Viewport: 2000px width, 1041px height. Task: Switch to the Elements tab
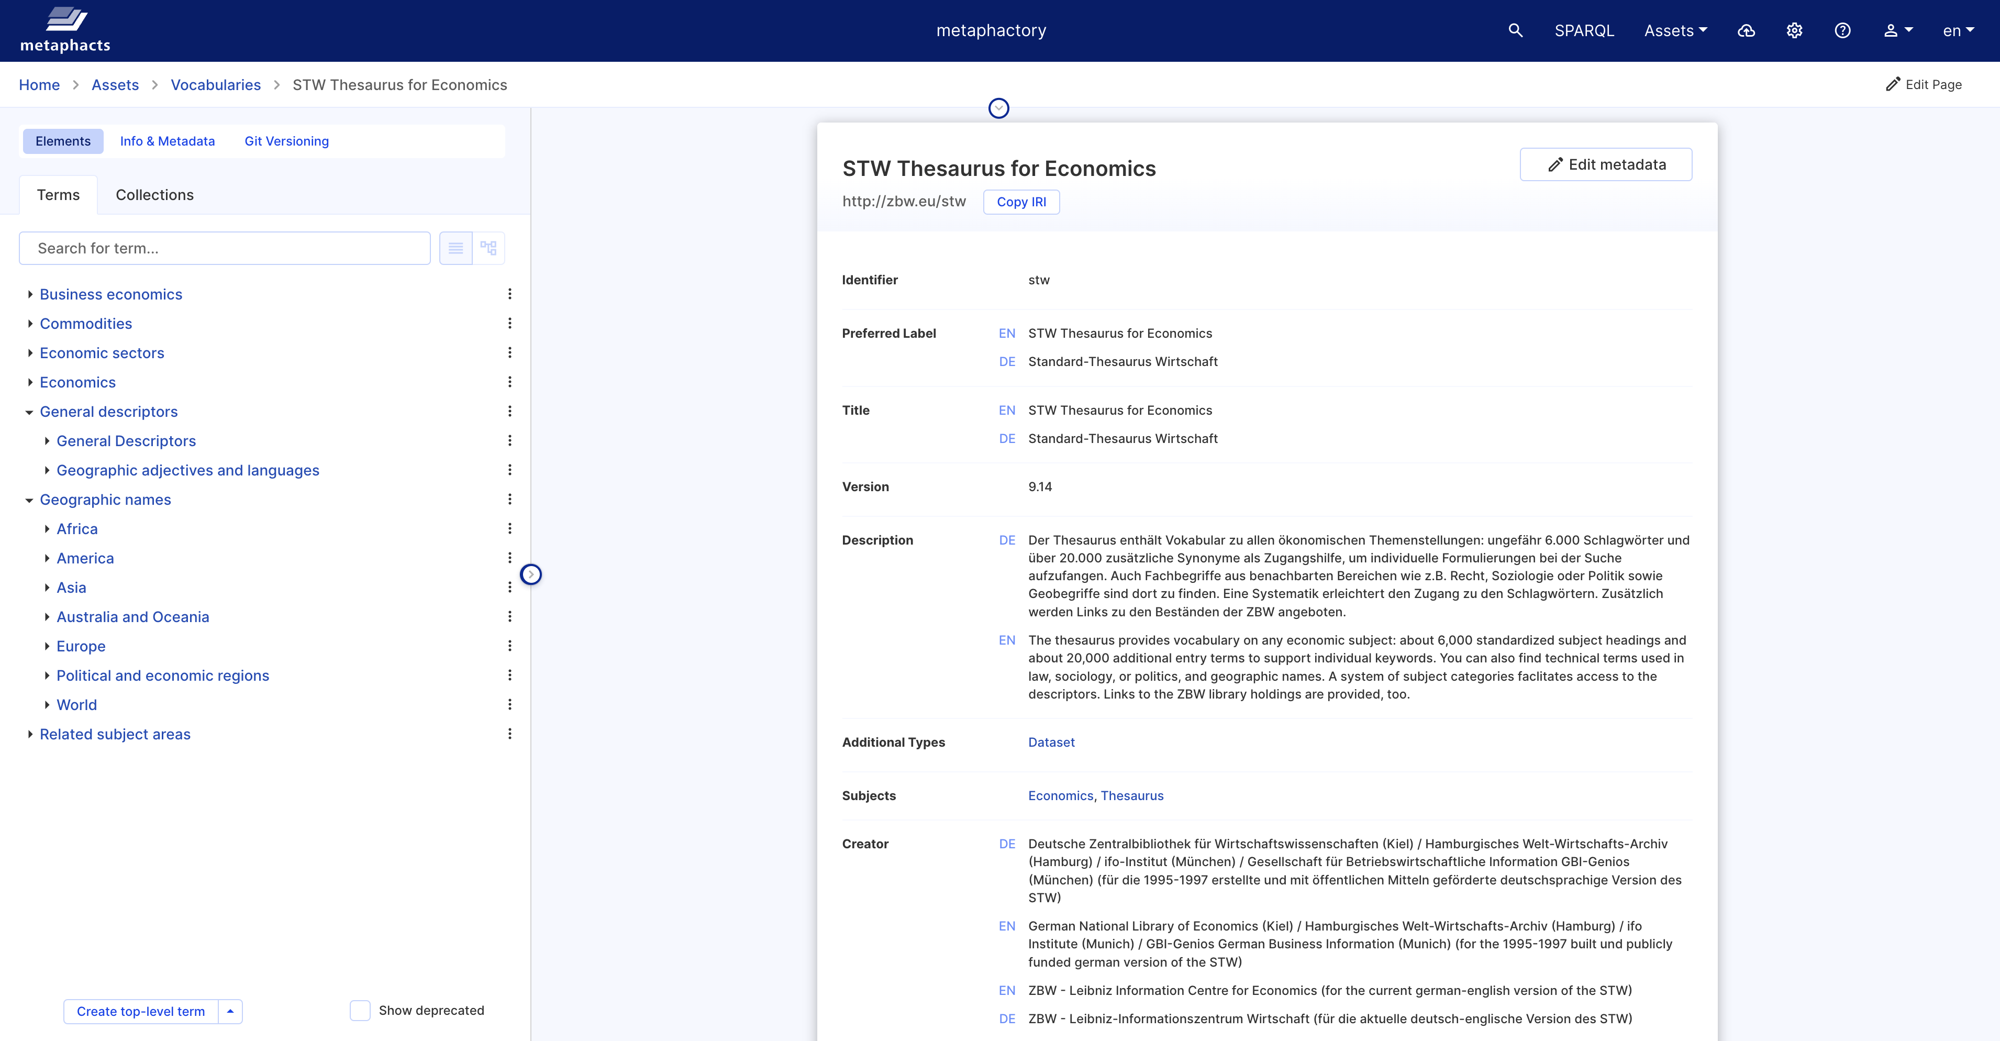click(63, 141)
